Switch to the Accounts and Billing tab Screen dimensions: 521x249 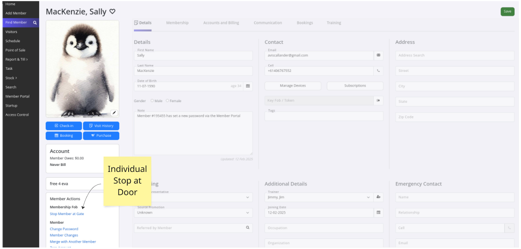221,23
